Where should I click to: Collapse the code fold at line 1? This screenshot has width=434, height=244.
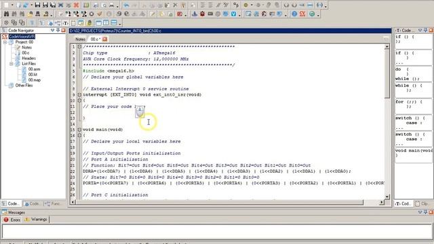click(x=79, y=47)
